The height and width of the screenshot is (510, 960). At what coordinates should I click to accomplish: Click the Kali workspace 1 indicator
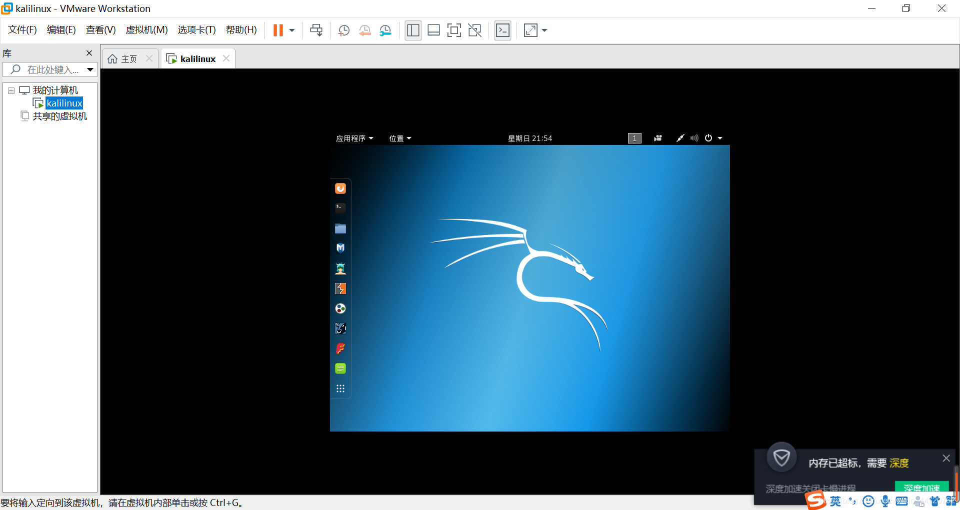(634, 138)
